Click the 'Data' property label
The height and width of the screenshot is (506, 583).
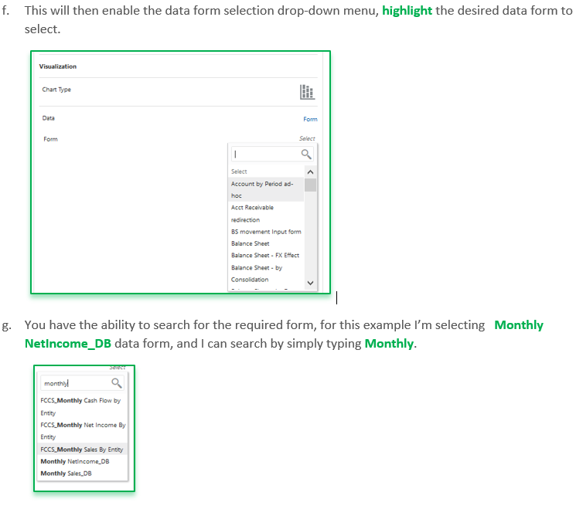(x=49, y=118)
